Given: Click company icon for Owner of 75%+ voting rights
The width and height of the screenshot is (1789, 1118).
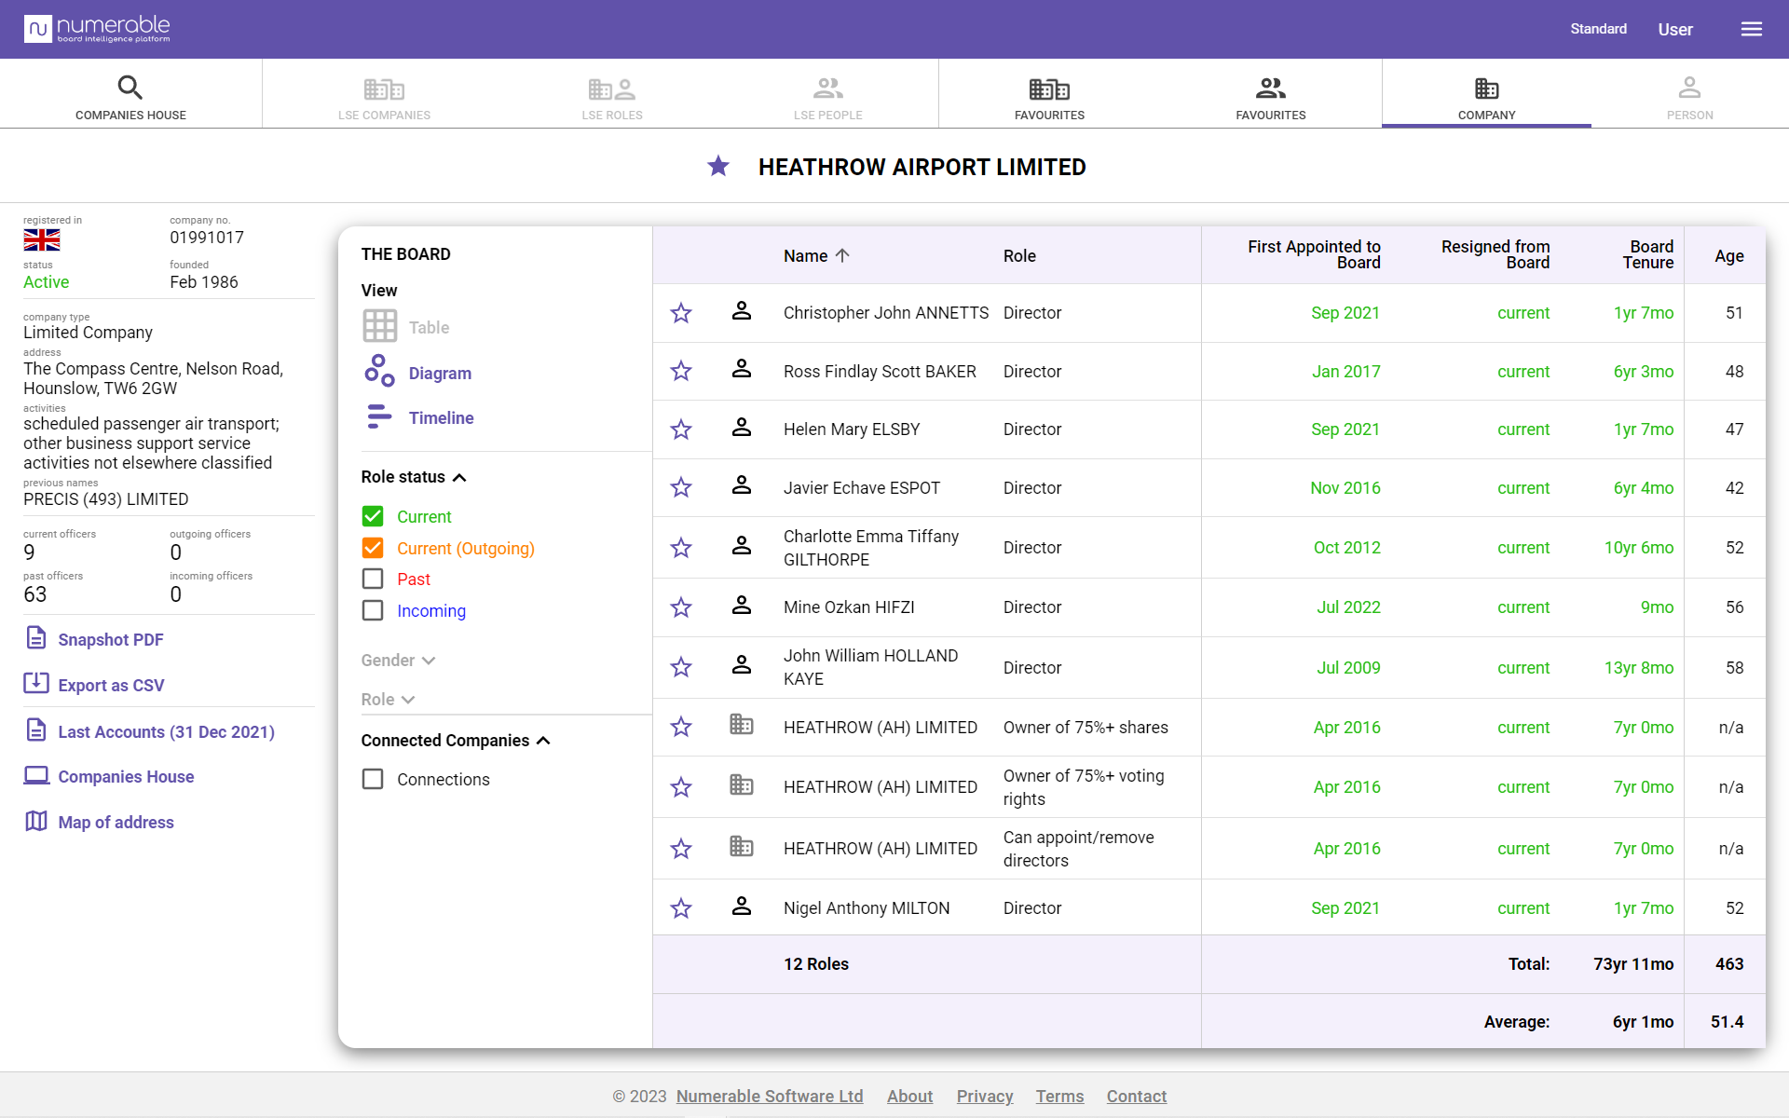Looking at the screenshot, I should coord(742,785).
